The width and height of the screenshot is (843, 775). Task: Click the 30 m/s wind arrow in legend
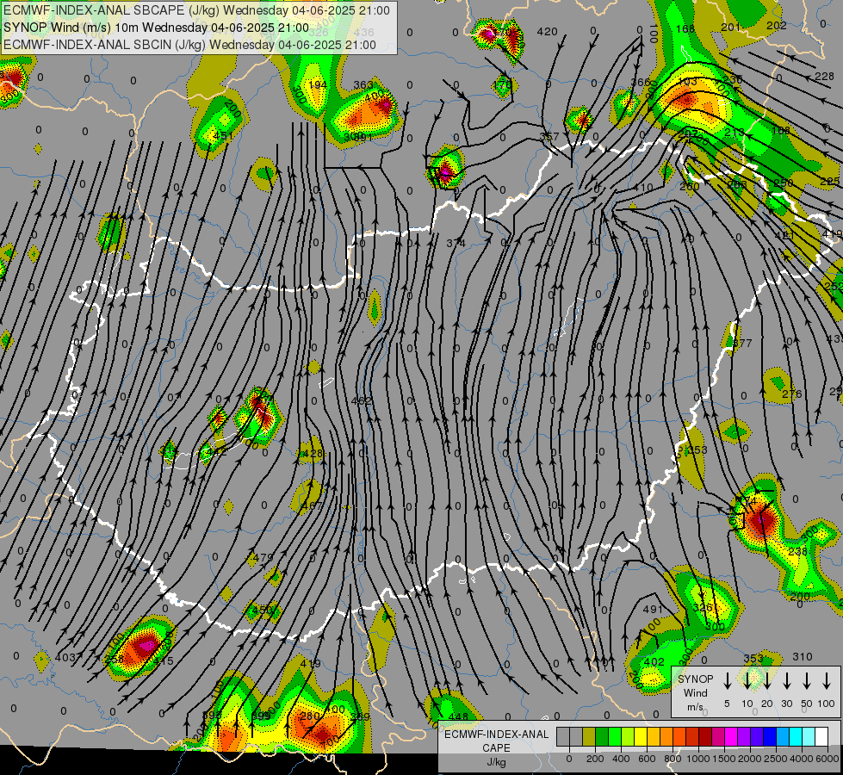(786, 680)
